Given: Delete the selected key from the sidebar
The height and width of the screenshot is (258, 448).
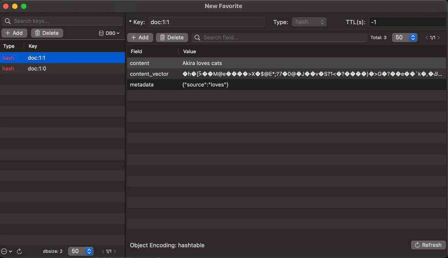Looking at the screenshot, I should (47, 33).
